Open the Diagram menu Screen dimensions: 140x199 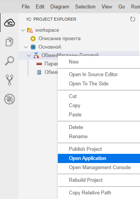[x=60, y=7]
